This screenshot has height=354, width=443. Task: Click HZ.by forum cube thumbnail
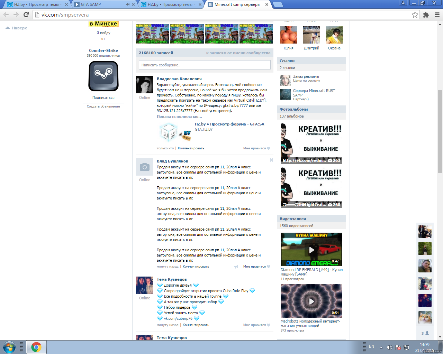pos(175,132)
